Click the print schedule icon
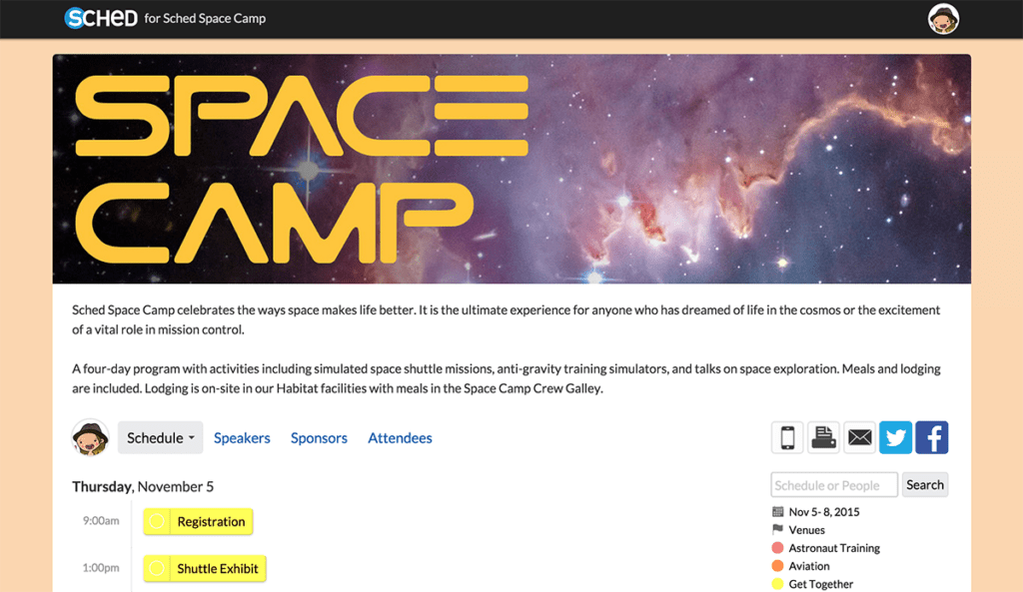The image size is (1023, 592). (x=823, y=437)
